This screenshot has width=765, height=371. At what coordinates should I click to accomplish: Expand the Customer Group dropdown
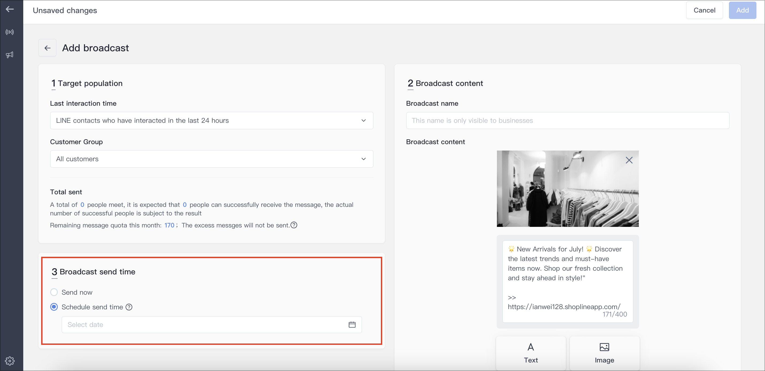point(211,159)
